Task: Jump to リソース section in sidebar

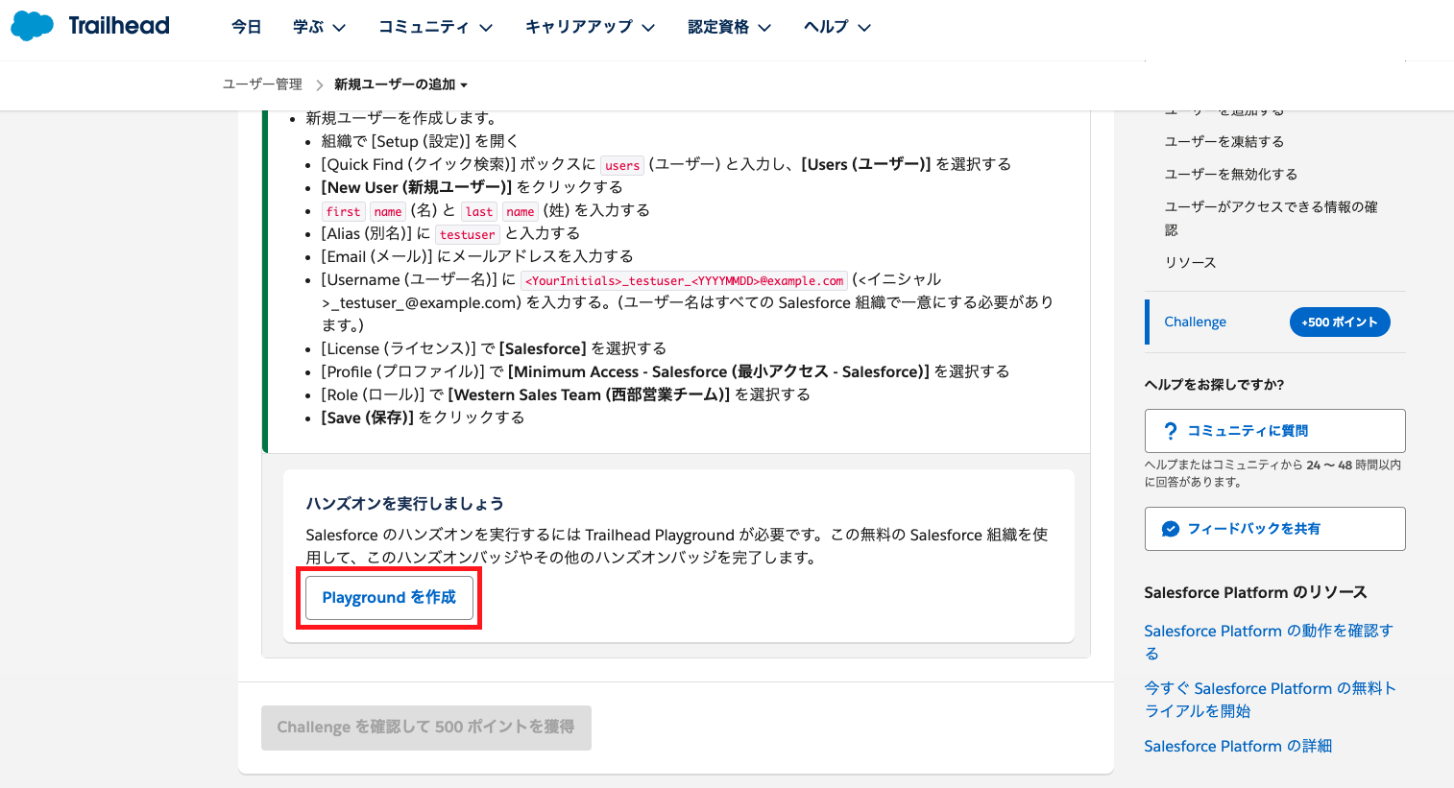Action: (1190, 262)
